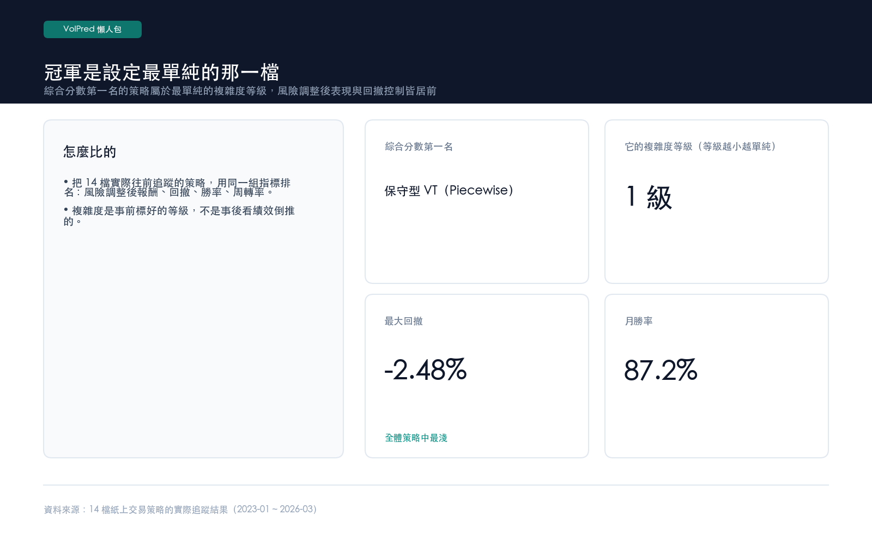Select the bullet beginning 複雜度是事前標好的等級
The height and width of the screenshot is (545, 872).
179,216
